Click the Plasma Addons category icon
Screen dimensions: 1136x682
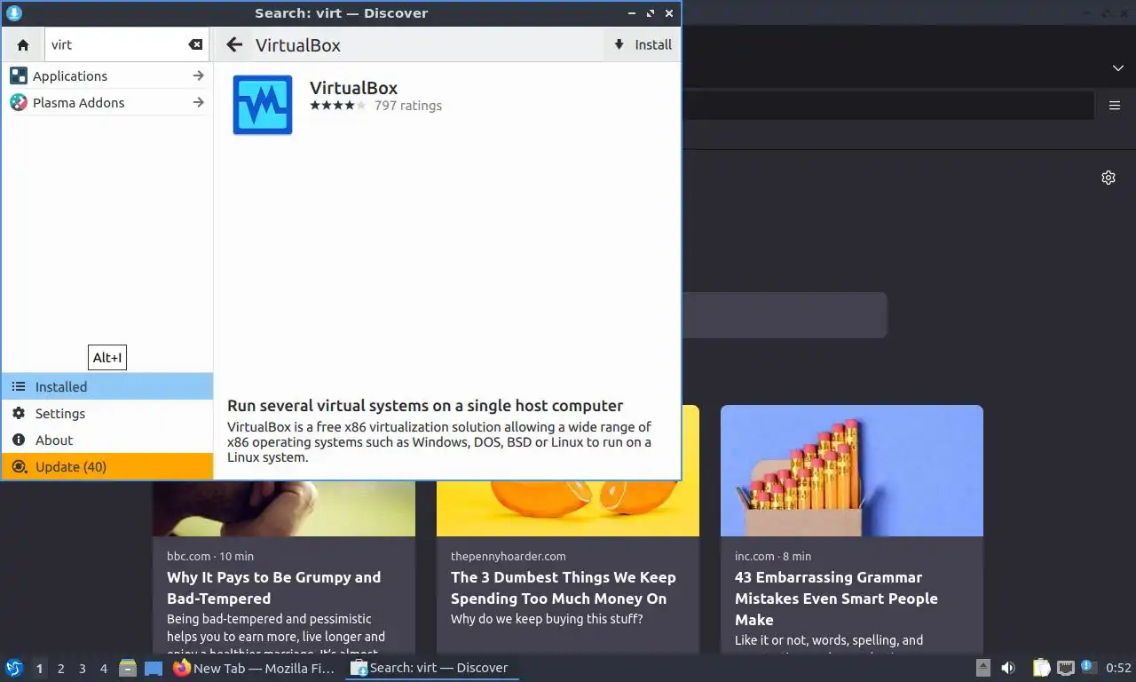click(19, 103)
